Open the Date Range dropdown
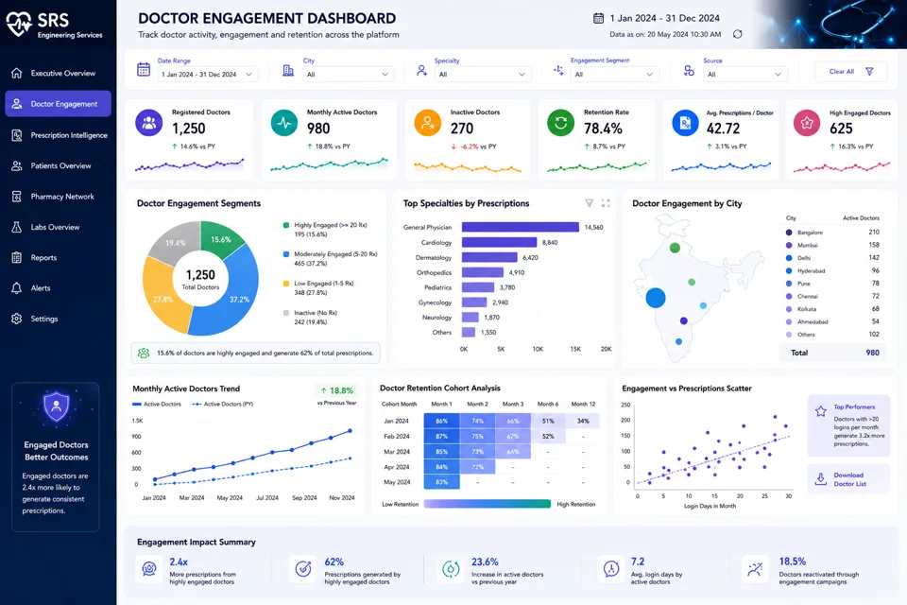 point(208,74)
